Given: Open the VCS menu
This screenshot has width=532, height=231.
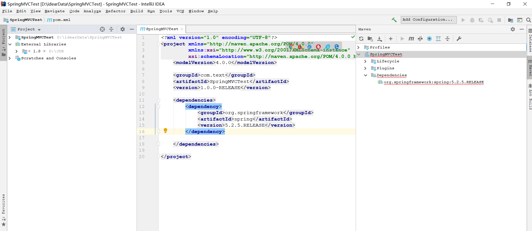Looking at the screenshot, I should coord(180,11).
